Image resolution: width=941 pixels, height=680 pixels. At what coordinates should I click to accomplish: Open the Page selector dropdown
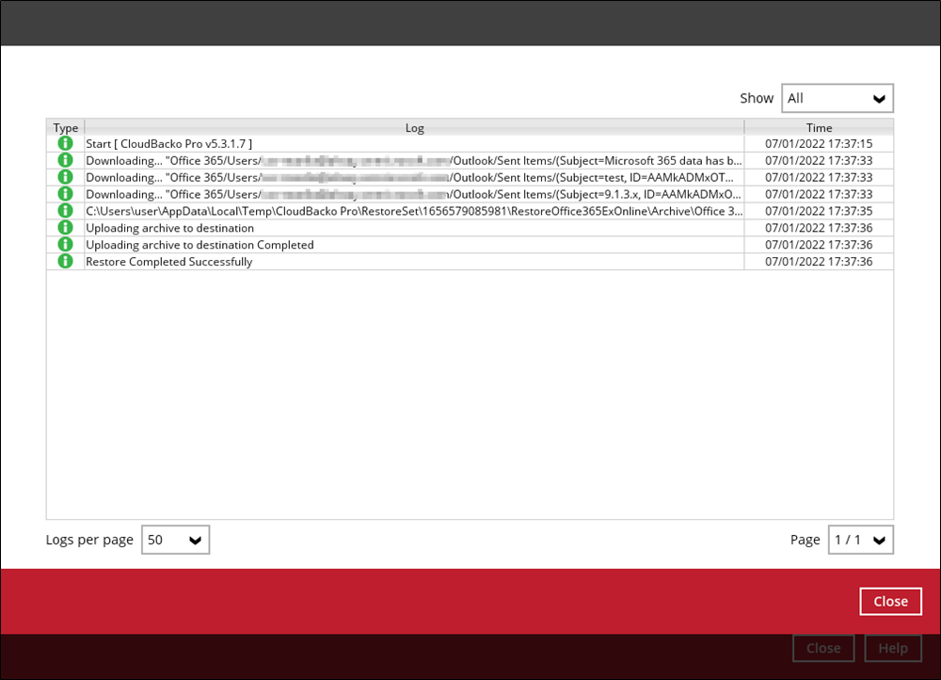point(860,540)
